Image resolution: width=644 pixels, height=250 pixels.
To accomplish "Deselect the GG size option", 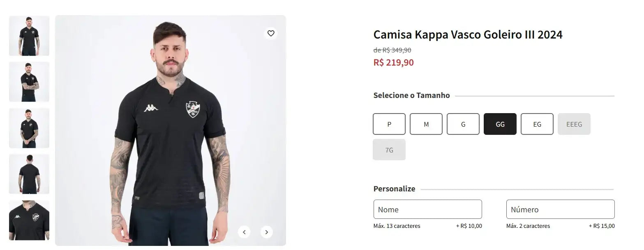I will 500,124.
